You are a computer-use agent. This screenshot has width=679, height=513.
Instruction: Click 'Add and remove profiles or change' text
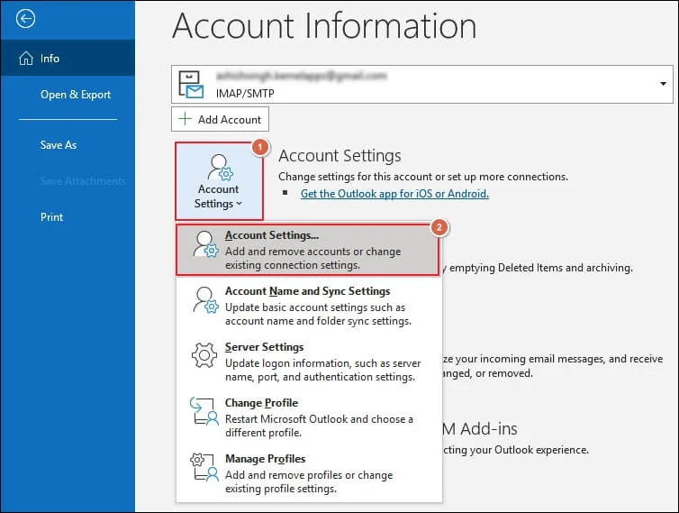pos(309,475)
